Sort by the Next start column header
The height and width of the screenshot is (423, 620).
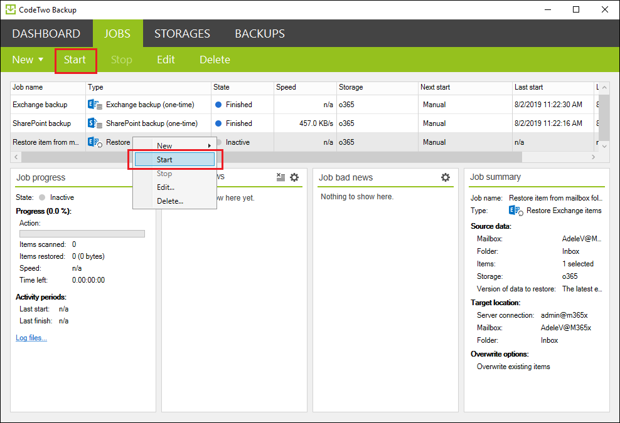(x=465, y=87)
